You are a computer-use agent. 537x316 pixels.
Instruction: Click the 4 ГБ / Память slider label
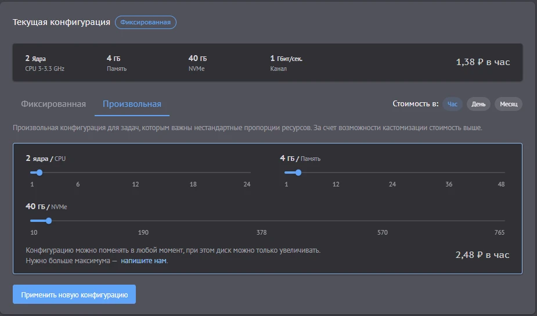300,159
